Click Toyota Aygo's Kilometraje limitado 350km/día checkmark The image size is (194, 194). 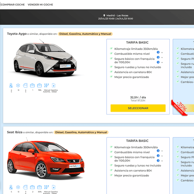111,48
